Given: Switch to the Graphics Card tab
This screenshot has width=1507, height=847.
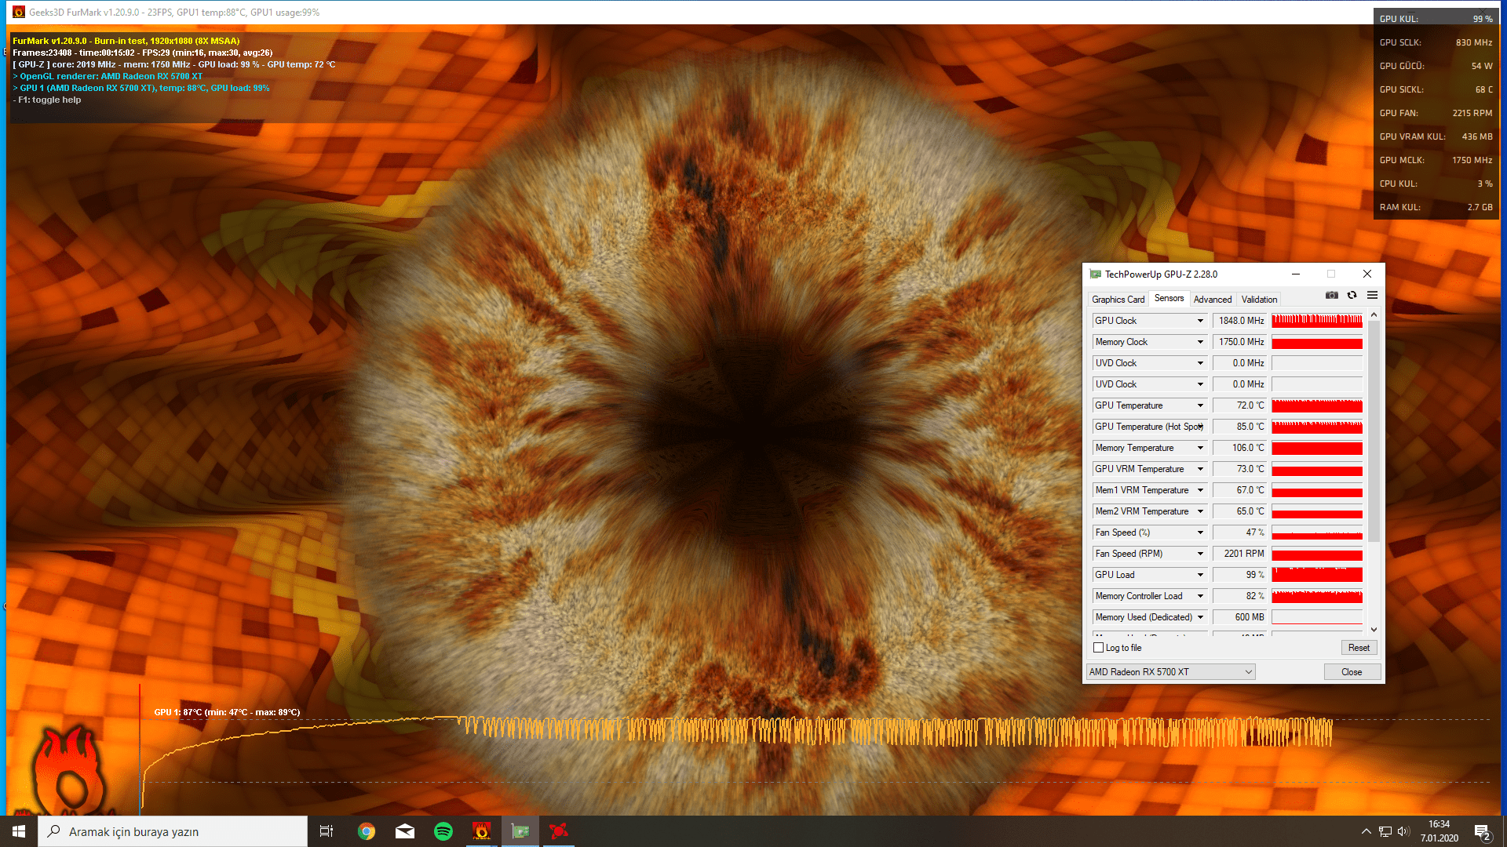Looking at the screenshot, I should 1118,300.
